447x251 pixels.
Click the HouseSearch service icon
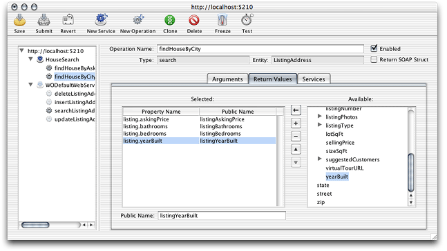[x=40, y=59]
